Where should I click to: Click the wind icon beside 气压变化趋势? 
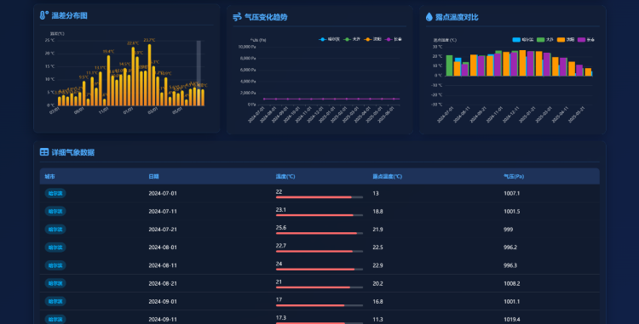pyautogui.click(x=237, y=17)
